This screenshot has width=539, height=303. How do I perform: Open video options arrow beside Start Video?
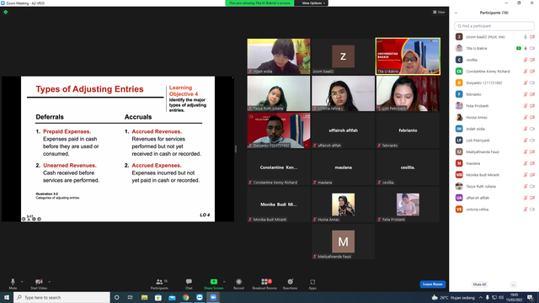pyautogui.click(x=49, y=282)
